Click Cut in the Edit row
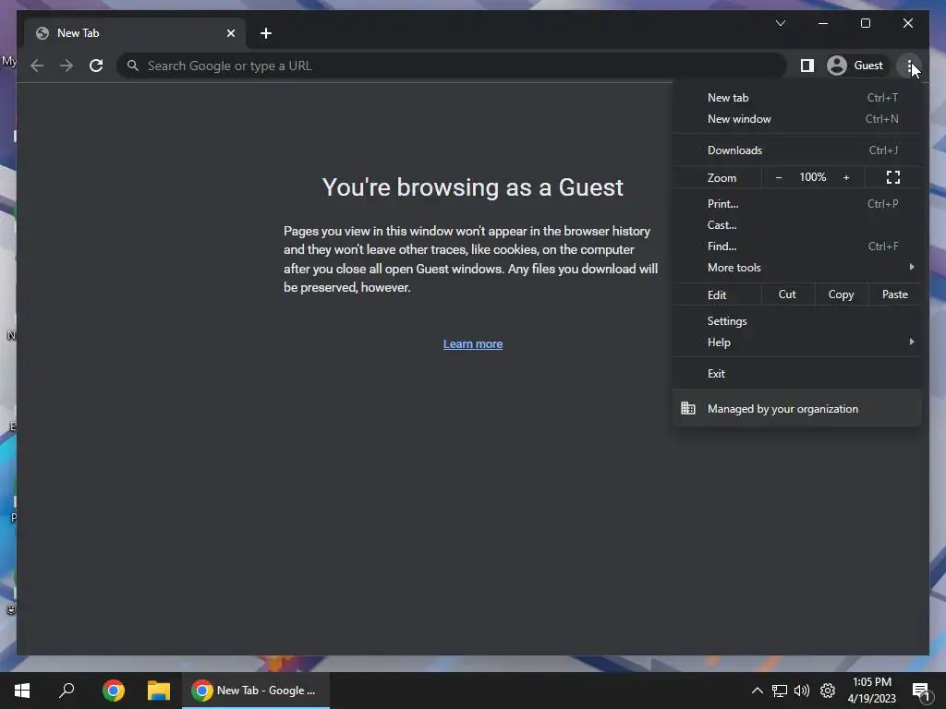Viewport: 946px width, 709px height. tap(787, 294)
